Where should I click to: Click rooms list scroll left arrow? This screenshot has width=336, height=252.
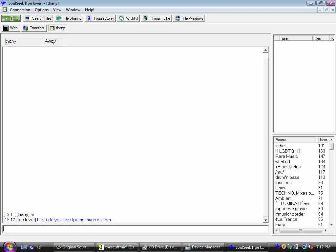point(276,230)
